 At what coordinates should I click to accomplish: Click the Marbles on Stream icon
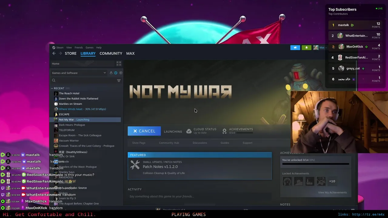click(56, 104)
